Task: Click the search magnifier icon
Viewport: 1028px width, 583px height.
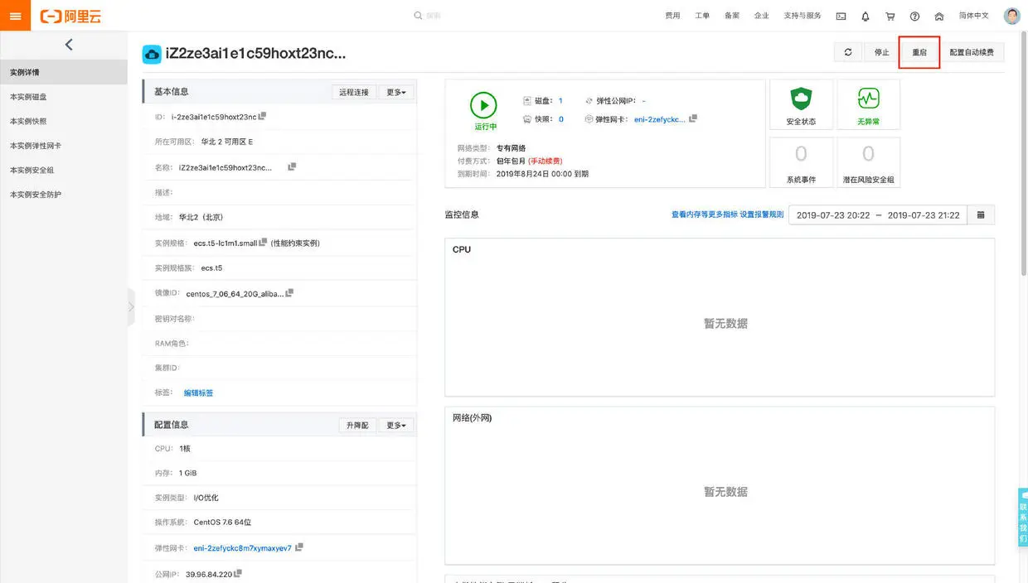Action: [418, 16]
